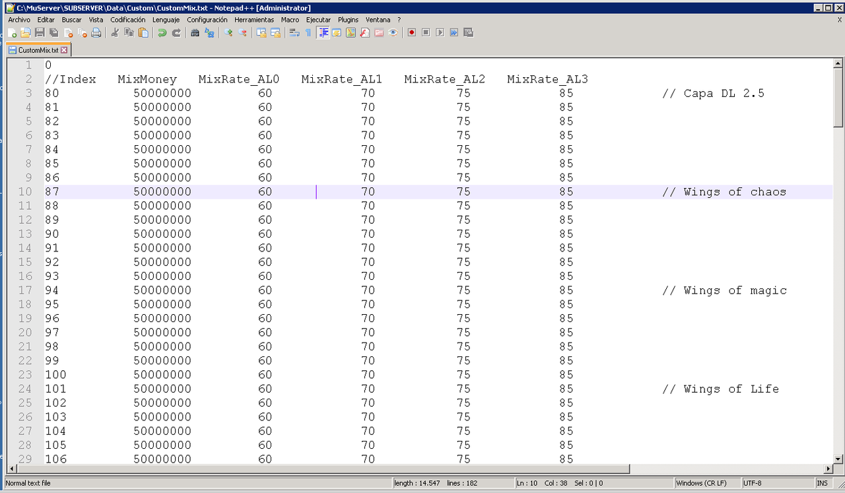Open the ? help menu
The width and height of the screenshot is (845, 493).
point(399,20)
